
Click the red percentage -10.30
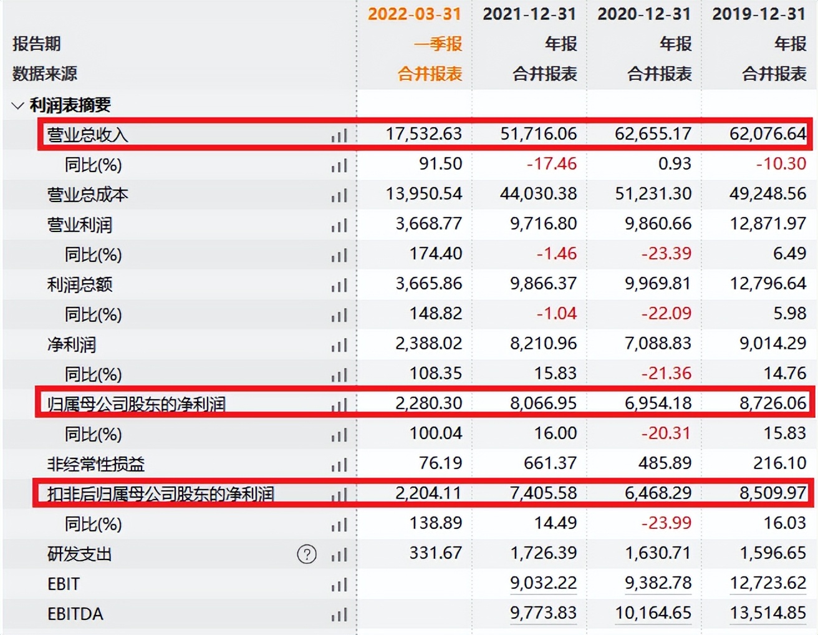click(x=781, y=164)
